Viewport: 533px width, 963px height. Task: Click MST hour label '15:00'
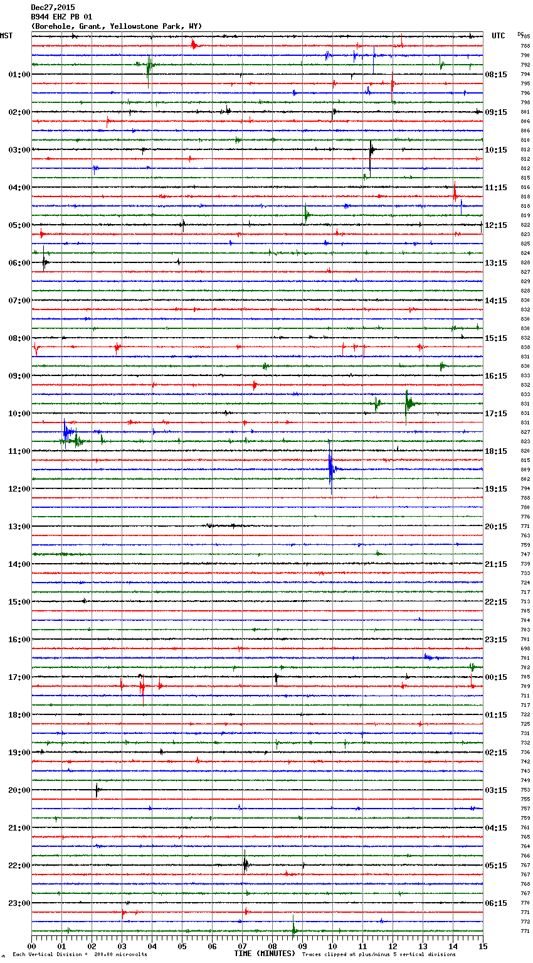click(x=19, y=602)
